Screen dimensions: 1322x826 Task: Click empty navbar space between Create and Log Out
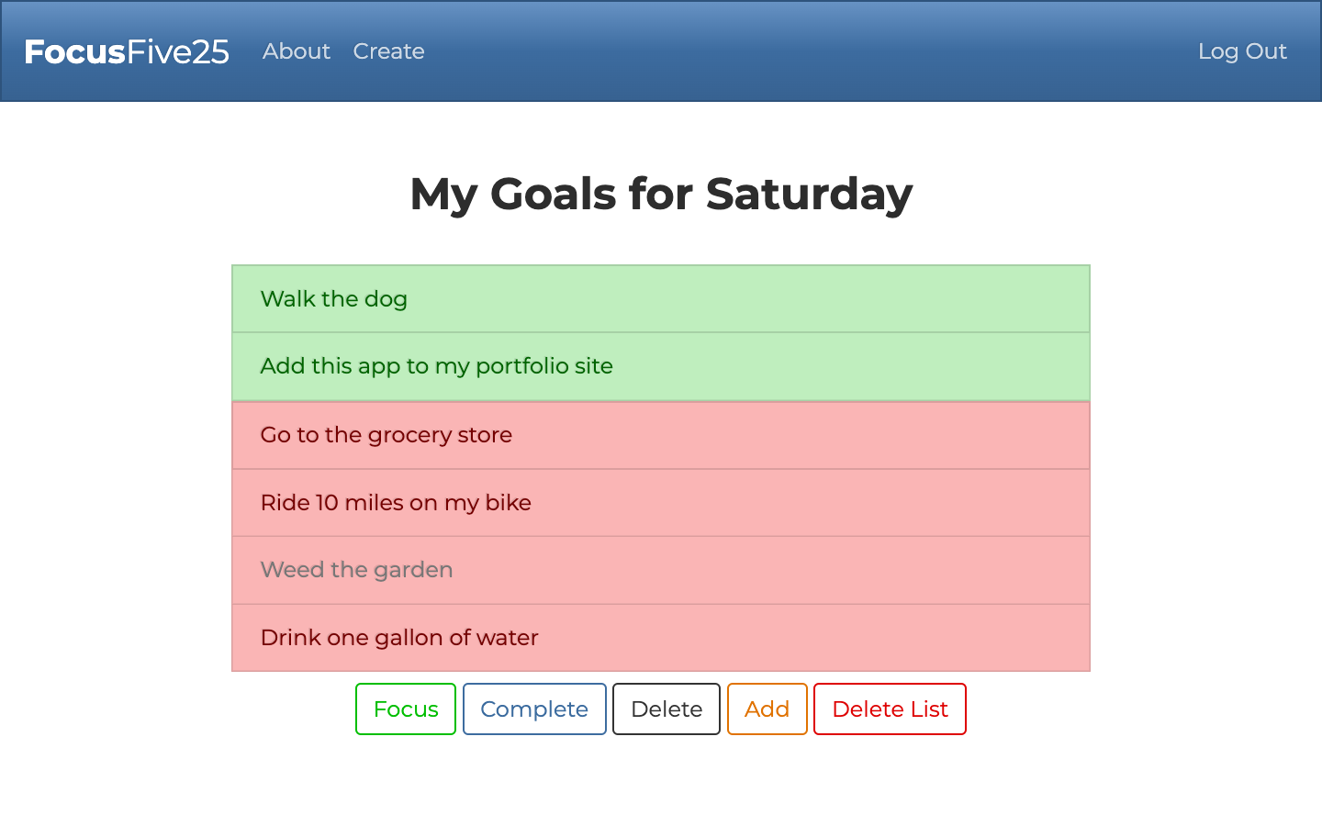coord(808,51)
